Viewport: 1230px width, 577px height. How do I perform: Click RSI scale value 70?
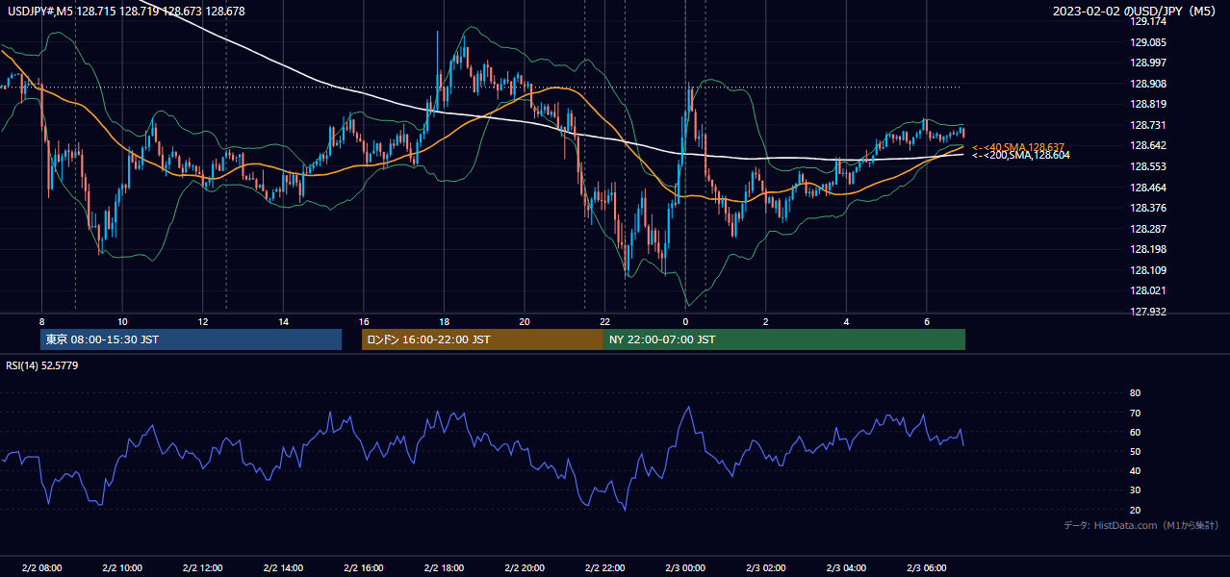point(1136,413)
